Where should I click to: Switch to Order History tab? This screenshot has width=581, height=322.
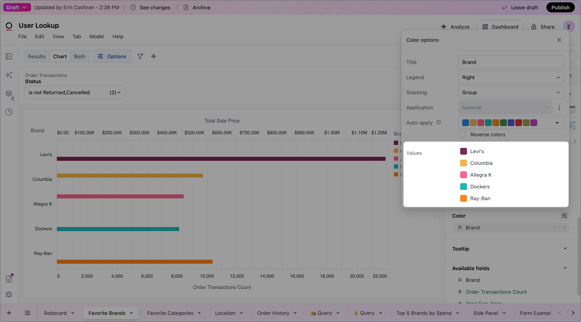[273, 313]
